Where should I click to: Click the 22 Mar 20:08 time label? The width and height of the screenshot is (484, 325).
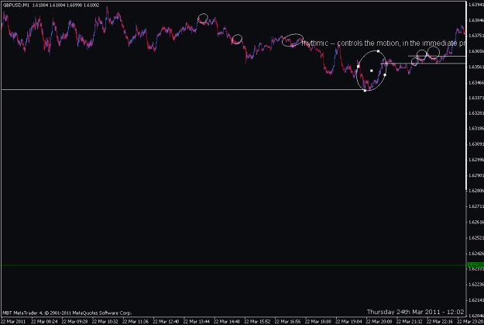379,322
